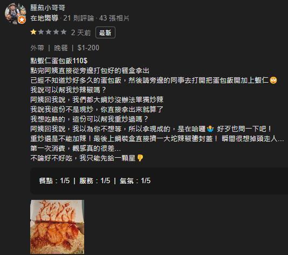Click the $1-200 price range tag
288x255 pixels.
pyautogui.click(x=88, y=48)
